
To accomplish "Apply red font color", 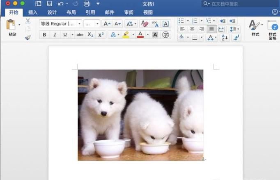I will coord(140,34).
